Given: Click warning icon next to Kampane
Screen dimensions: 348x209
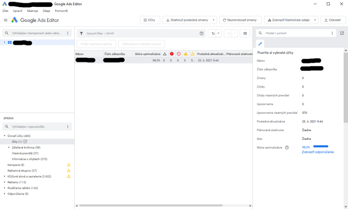Looking at the screenshot, I should pos(69,165).
